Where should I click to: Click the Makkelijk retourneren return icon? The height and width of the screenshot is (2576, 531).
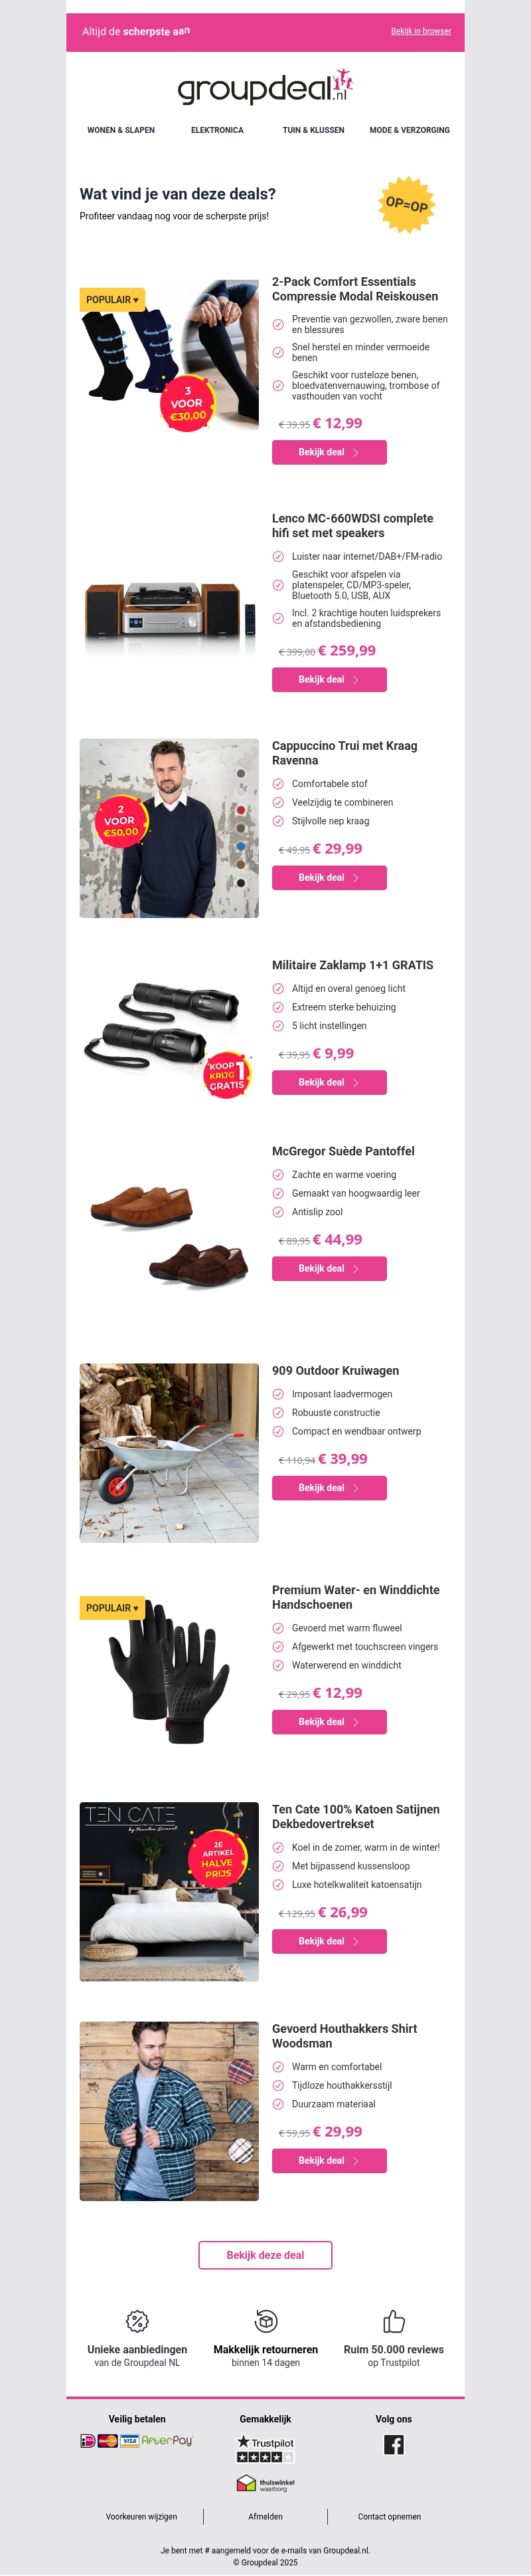[x=265, y=2320]
